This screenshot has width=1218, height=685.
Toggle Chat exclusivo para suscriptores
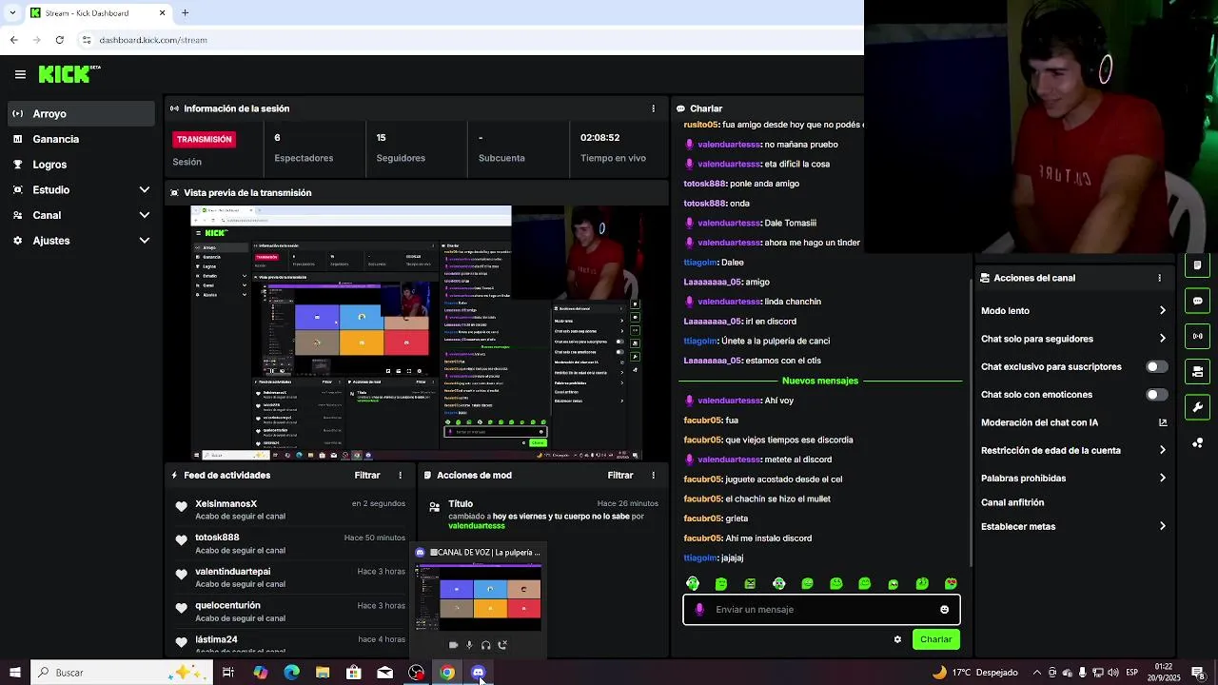click(1156, 366)
